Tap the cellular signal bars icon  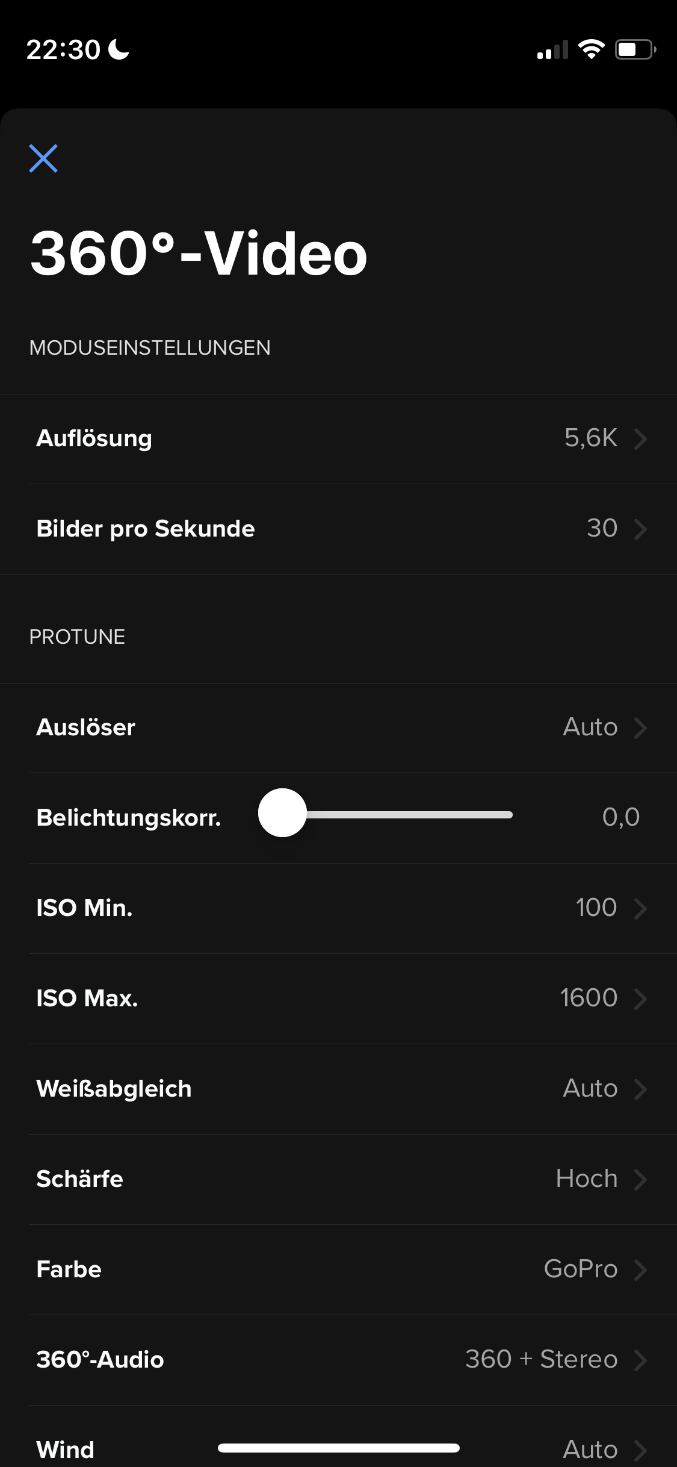552,49
